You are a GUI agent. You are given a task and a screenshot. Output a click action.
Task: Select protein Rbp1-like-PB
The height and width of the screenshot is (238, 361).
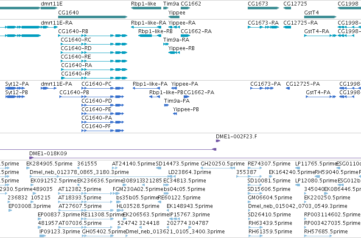click(166, 92)
